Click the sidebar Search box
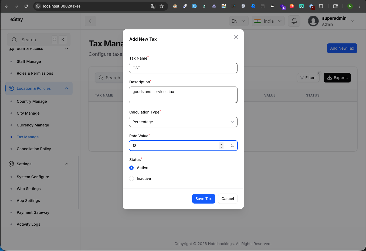Screen dimensions: 366x251 (39, 40)
